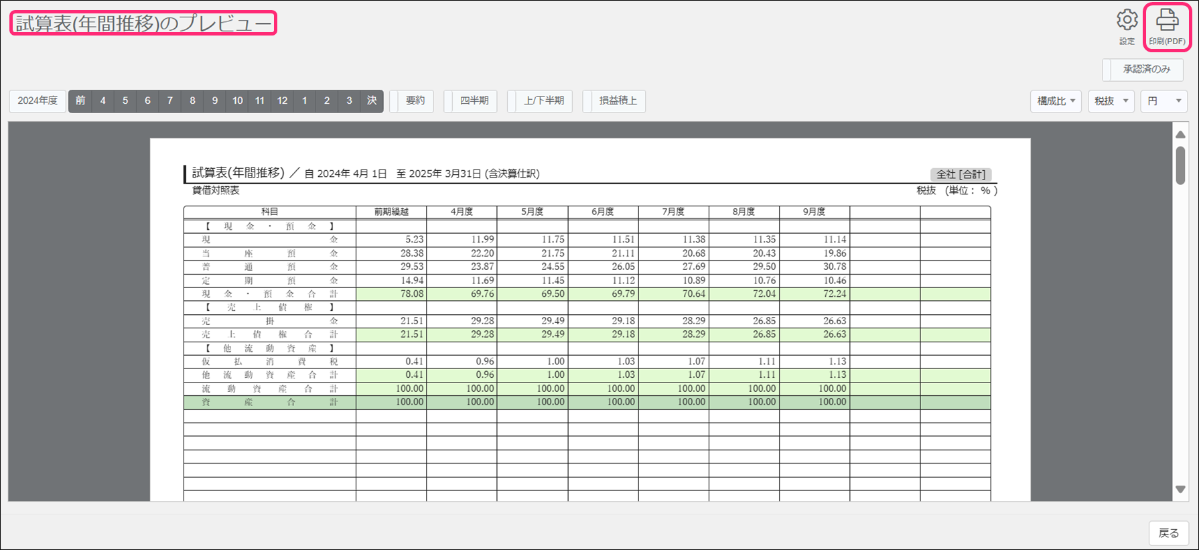Click the 戻る back button
The image size is (1199, 550).
coord(1169,533)
